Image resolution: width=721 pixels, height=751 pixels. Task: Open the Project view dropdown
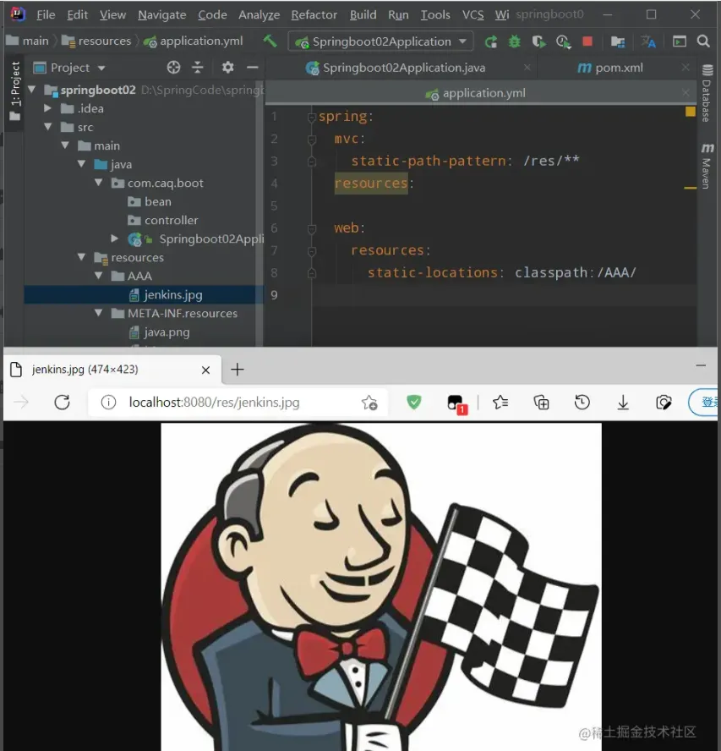point(101,68)
